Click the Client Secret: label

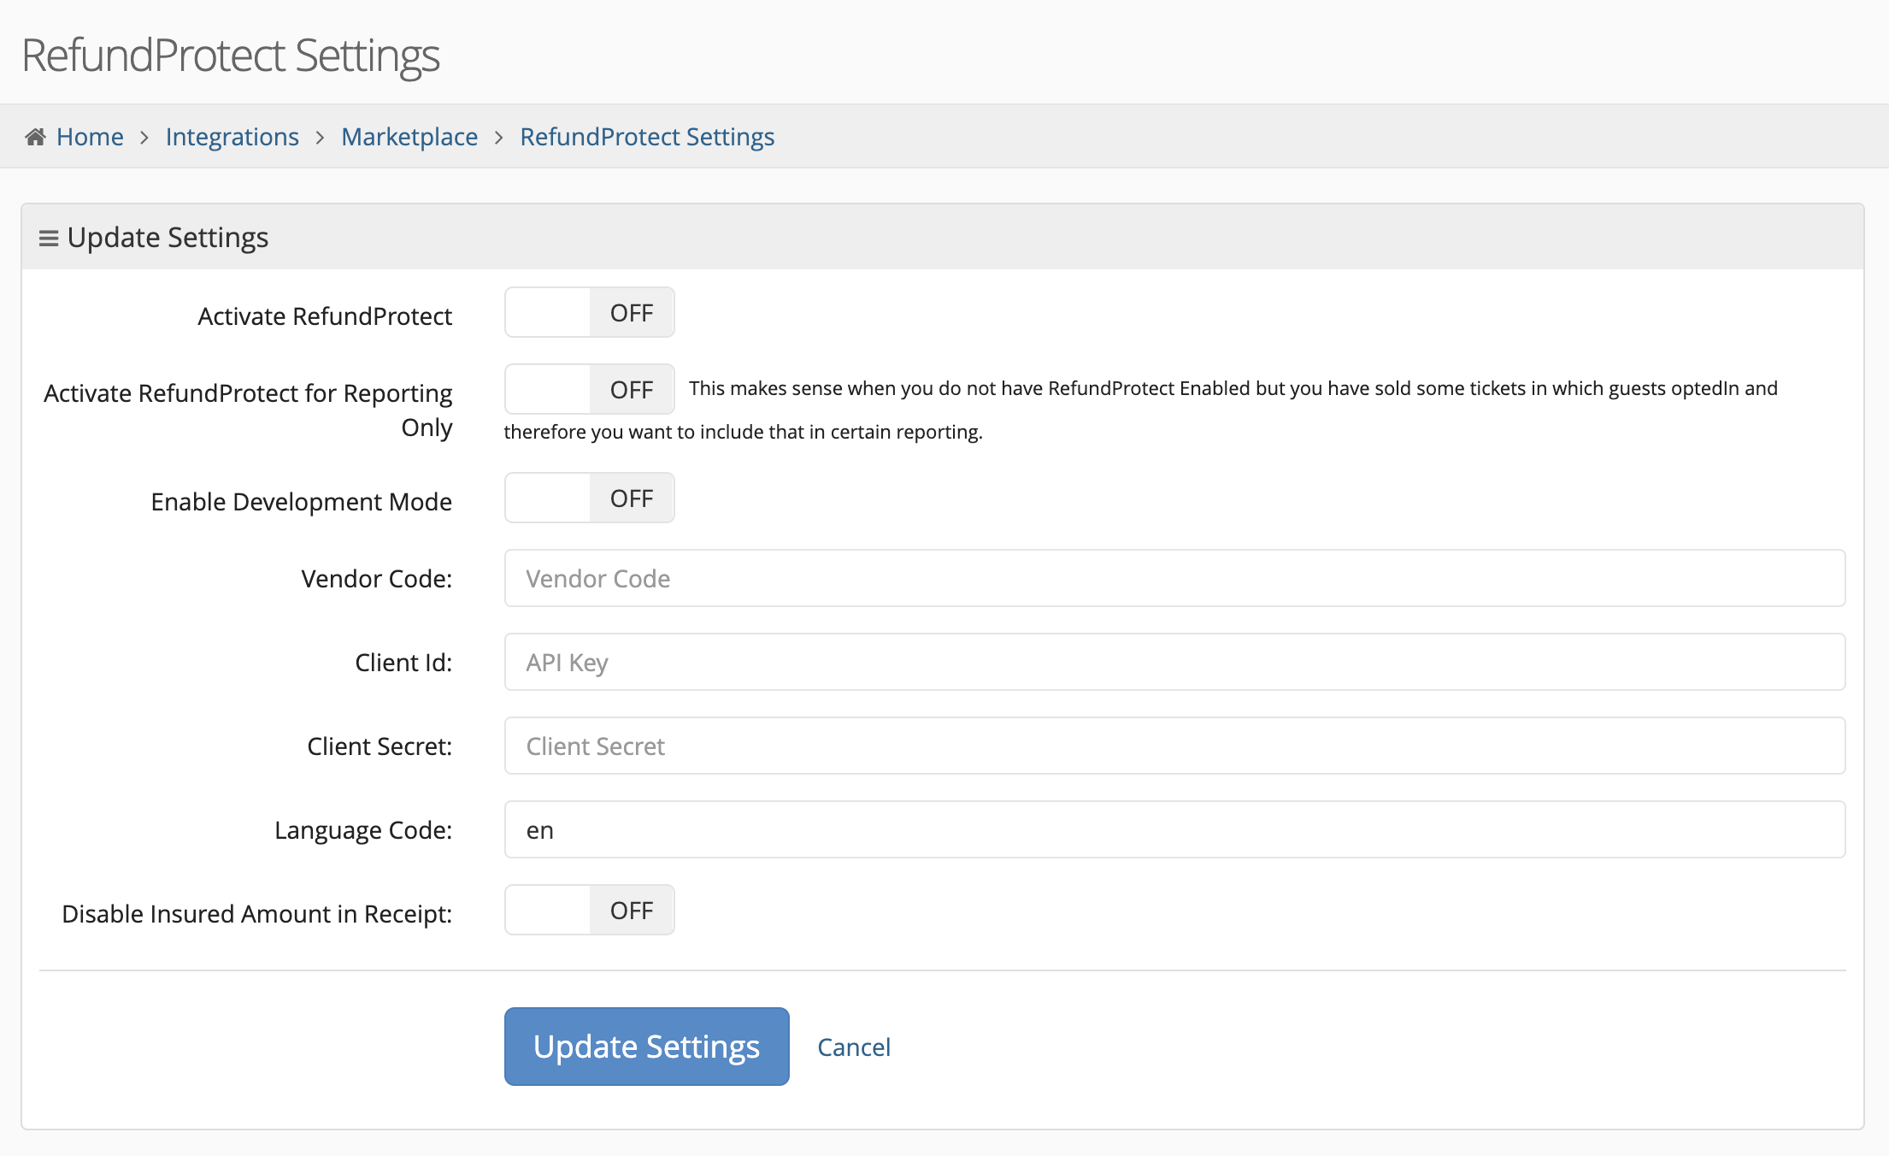pos(380,746)
